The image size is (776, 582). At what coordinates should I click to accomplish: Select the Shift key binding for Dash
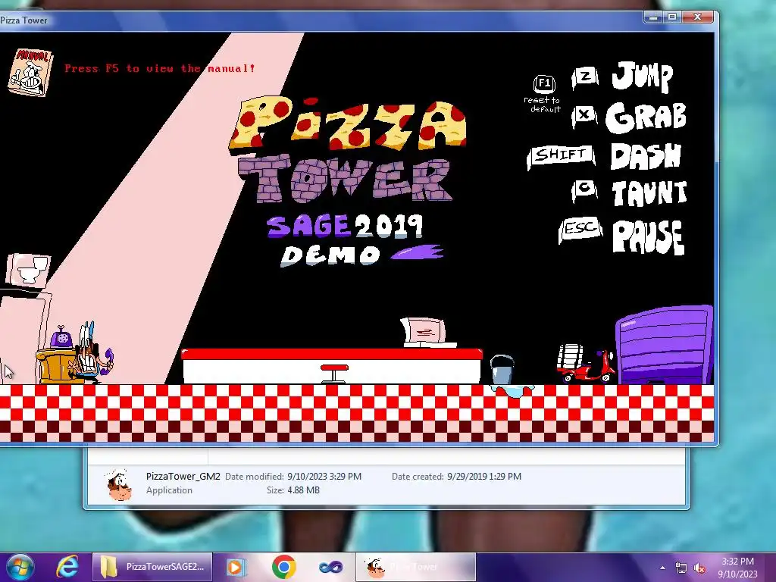click(x=561, y=156)
